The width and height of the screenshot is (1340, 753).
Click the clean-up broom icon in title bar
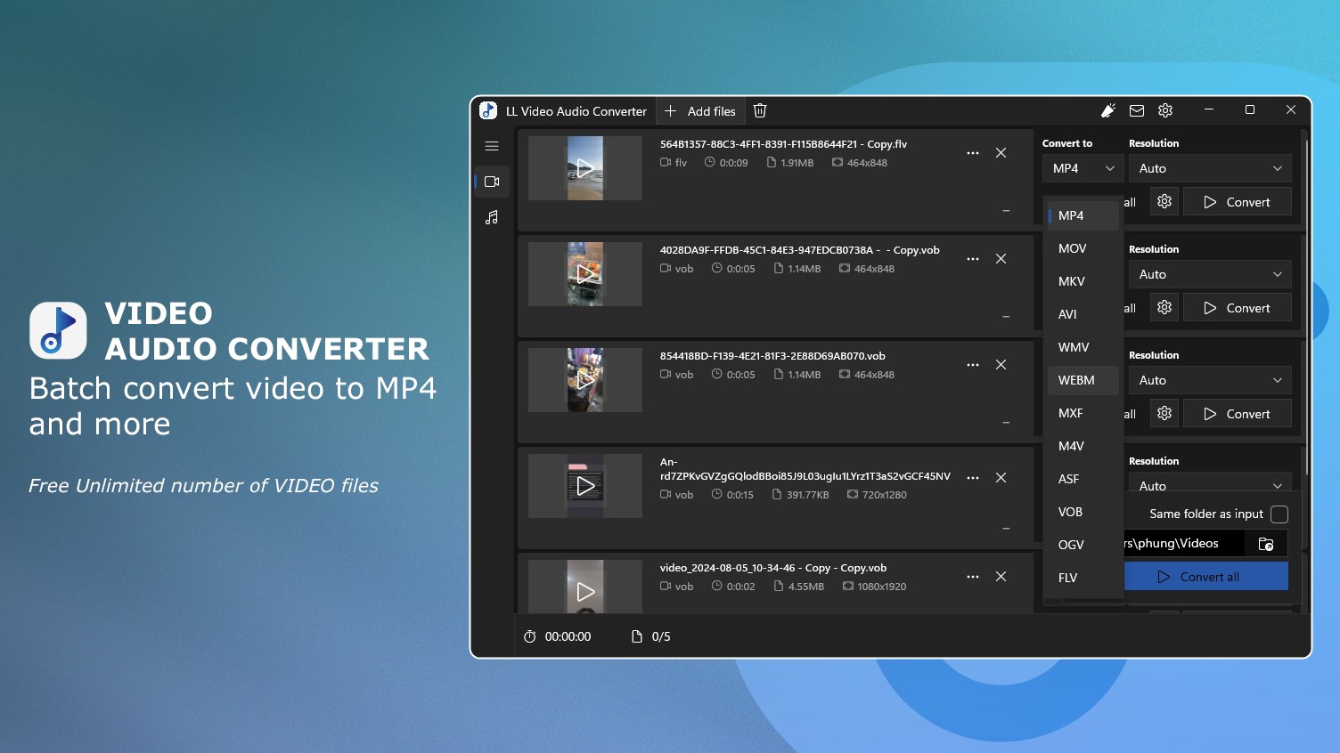point(1108,111)
